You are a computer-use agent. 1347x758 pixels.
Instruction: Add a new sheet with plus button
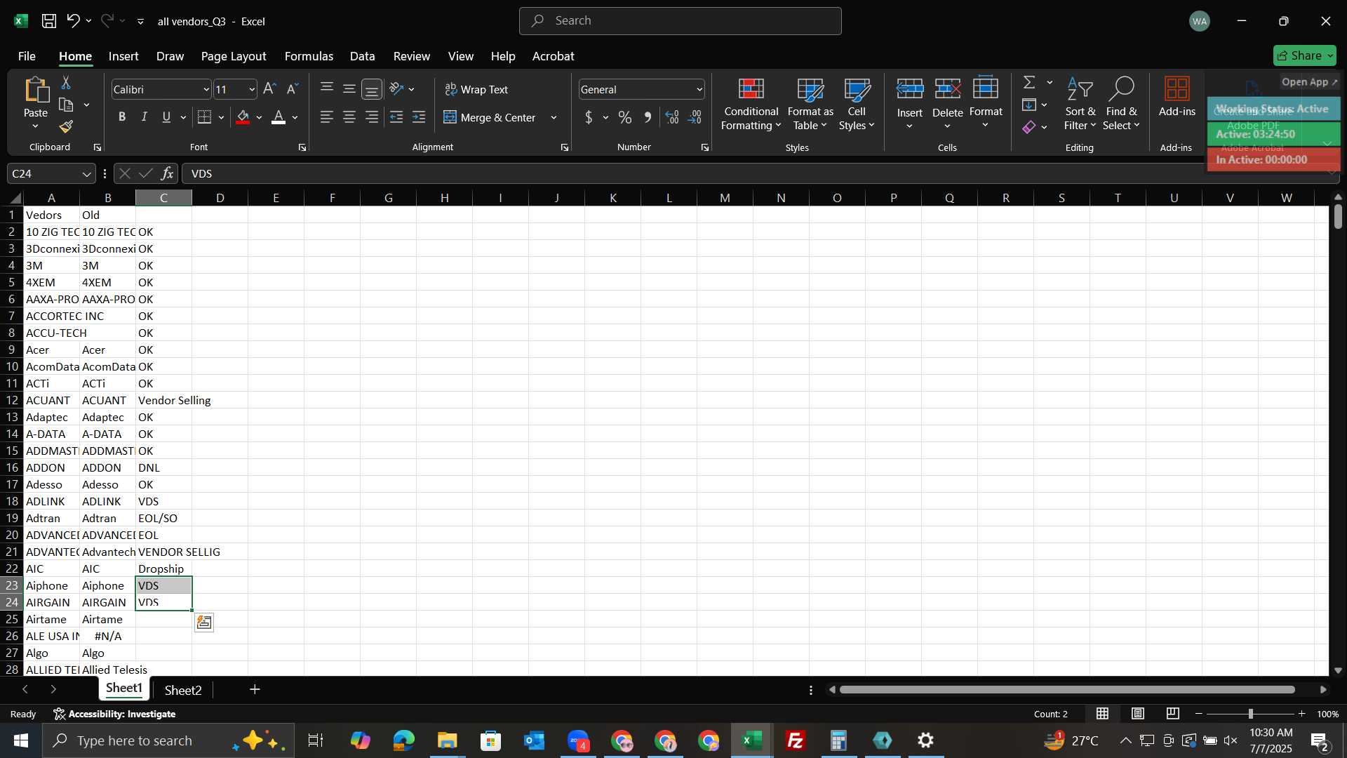(255, 690)
